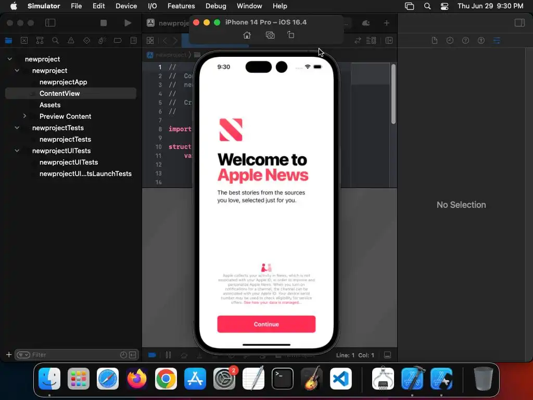Go back in editor history arrow

[x=165, y=41]
